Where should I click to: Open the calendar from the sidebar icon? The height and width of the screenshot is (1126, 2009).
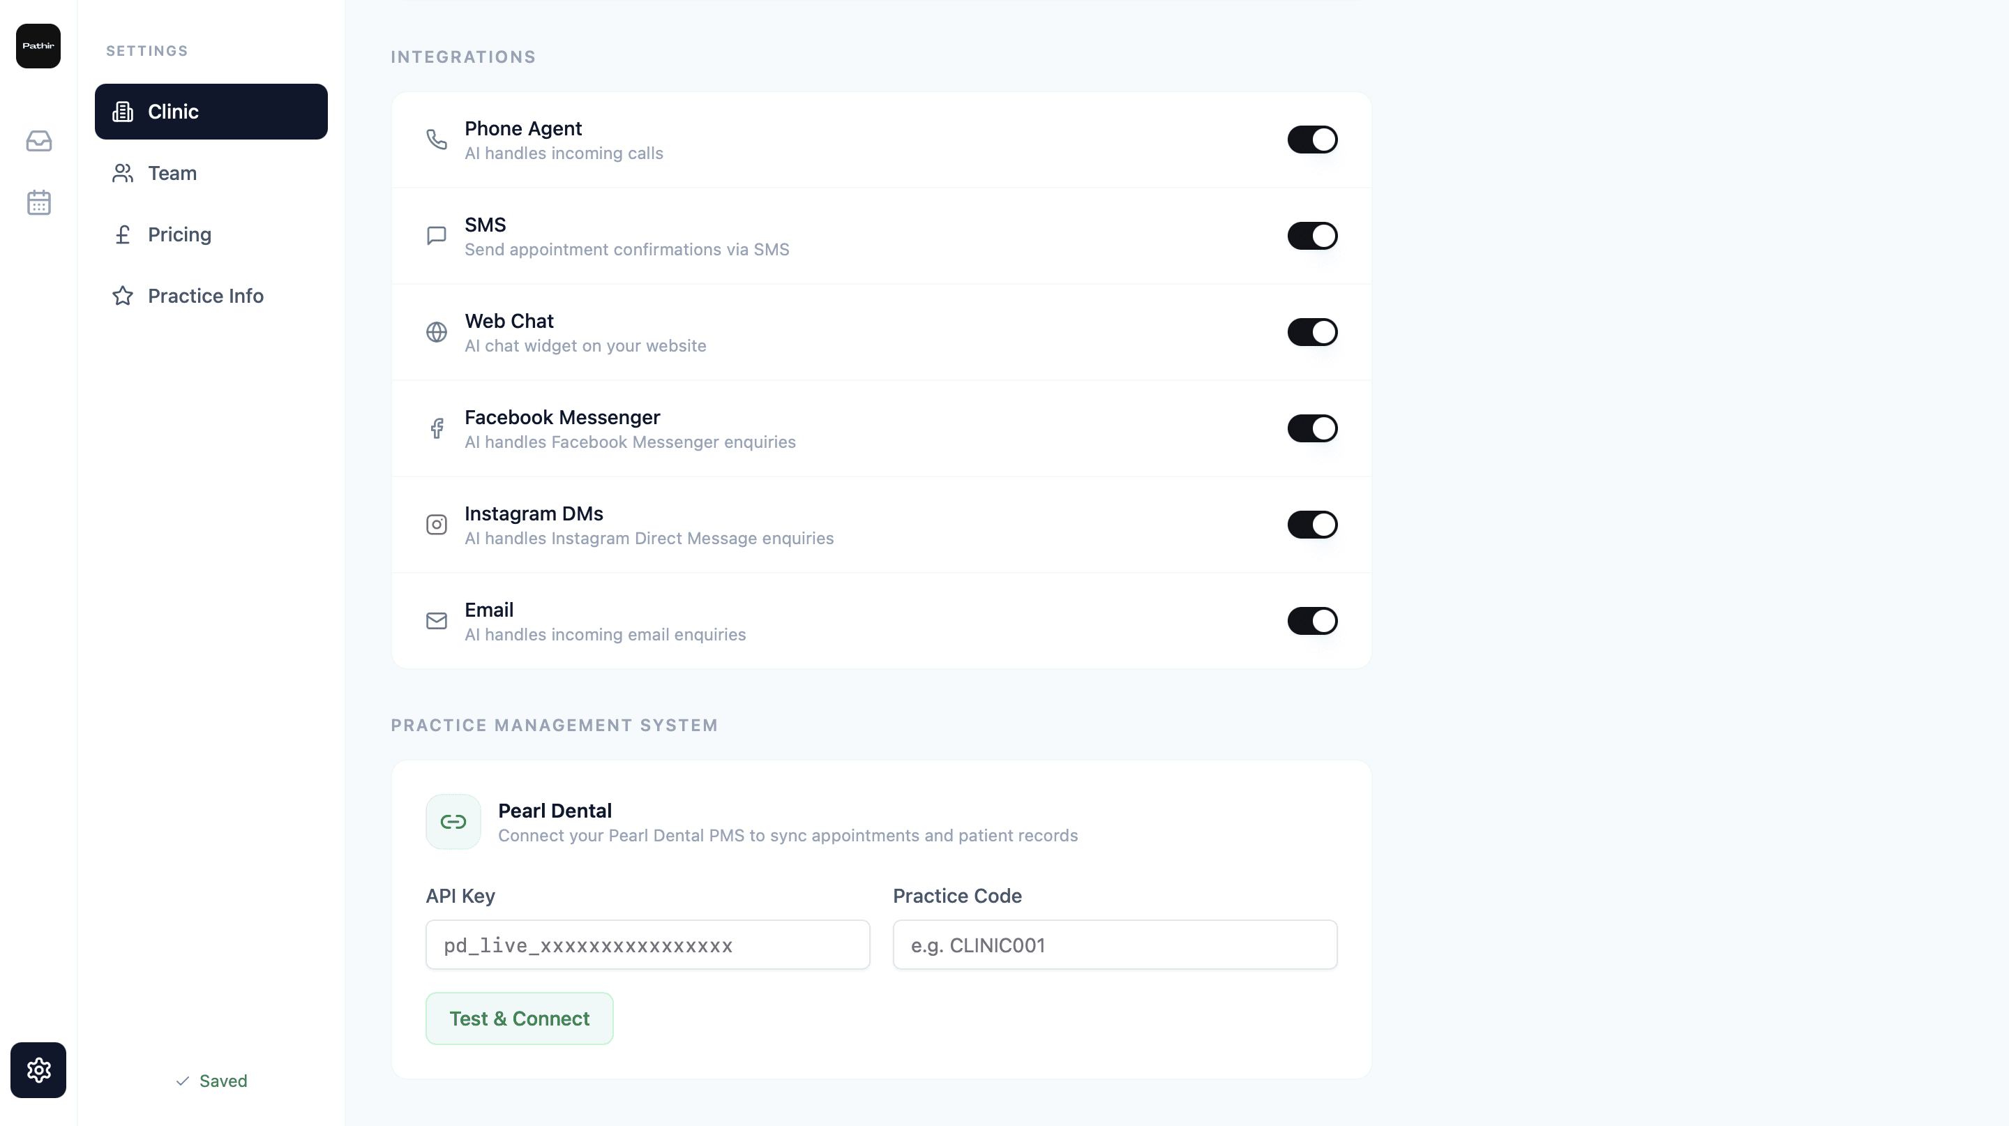tap(38, 203)
